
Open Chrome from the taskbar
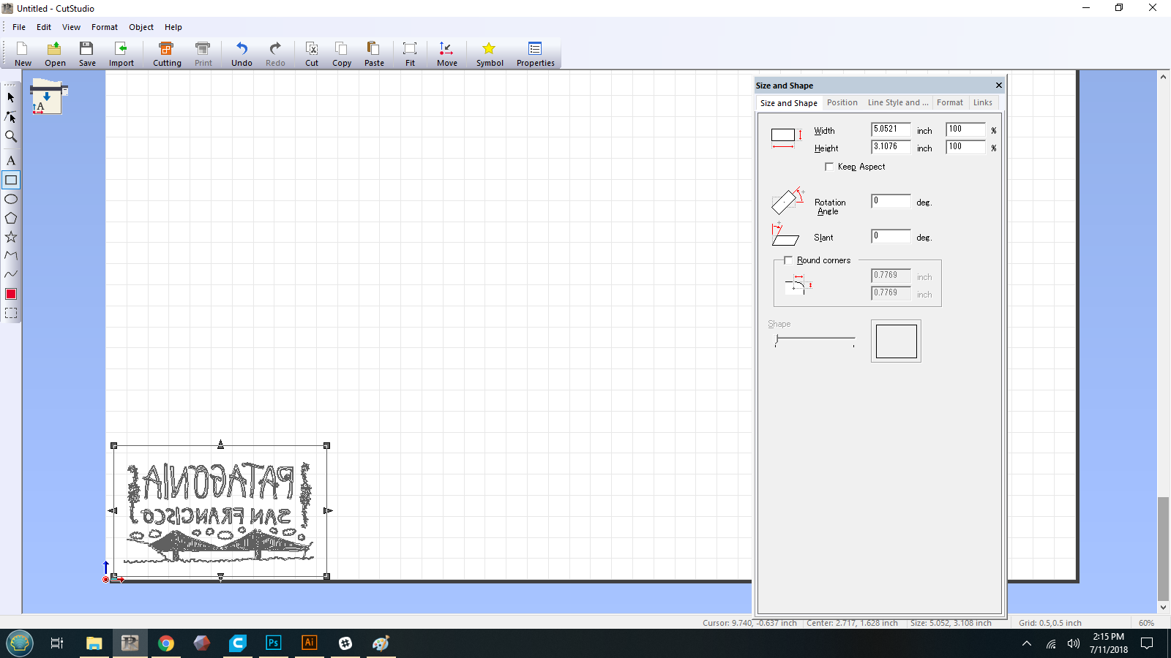point(166,643)
